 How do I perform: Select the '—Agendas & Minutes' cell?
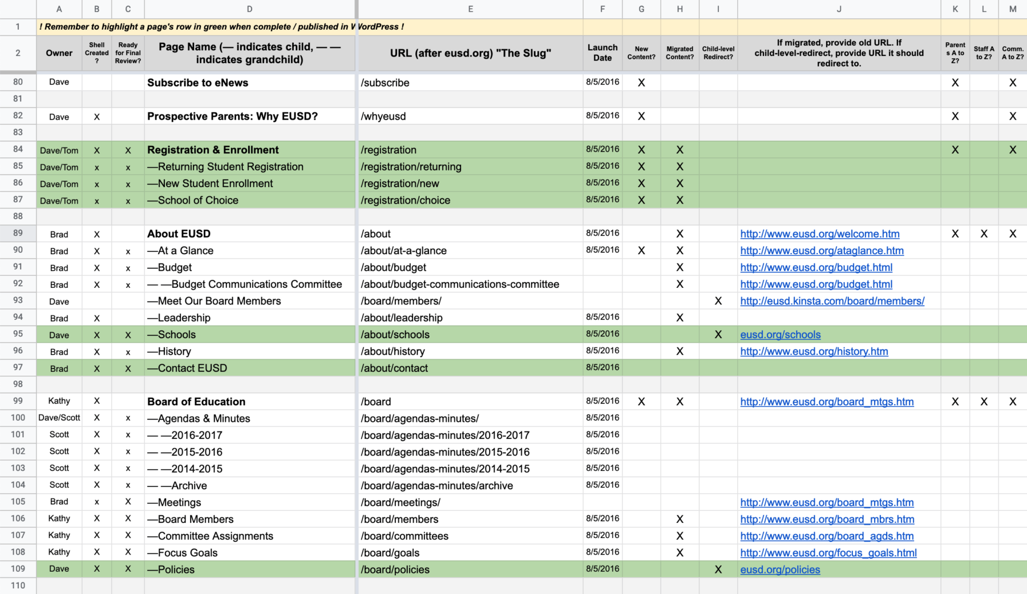pos(249,418)
